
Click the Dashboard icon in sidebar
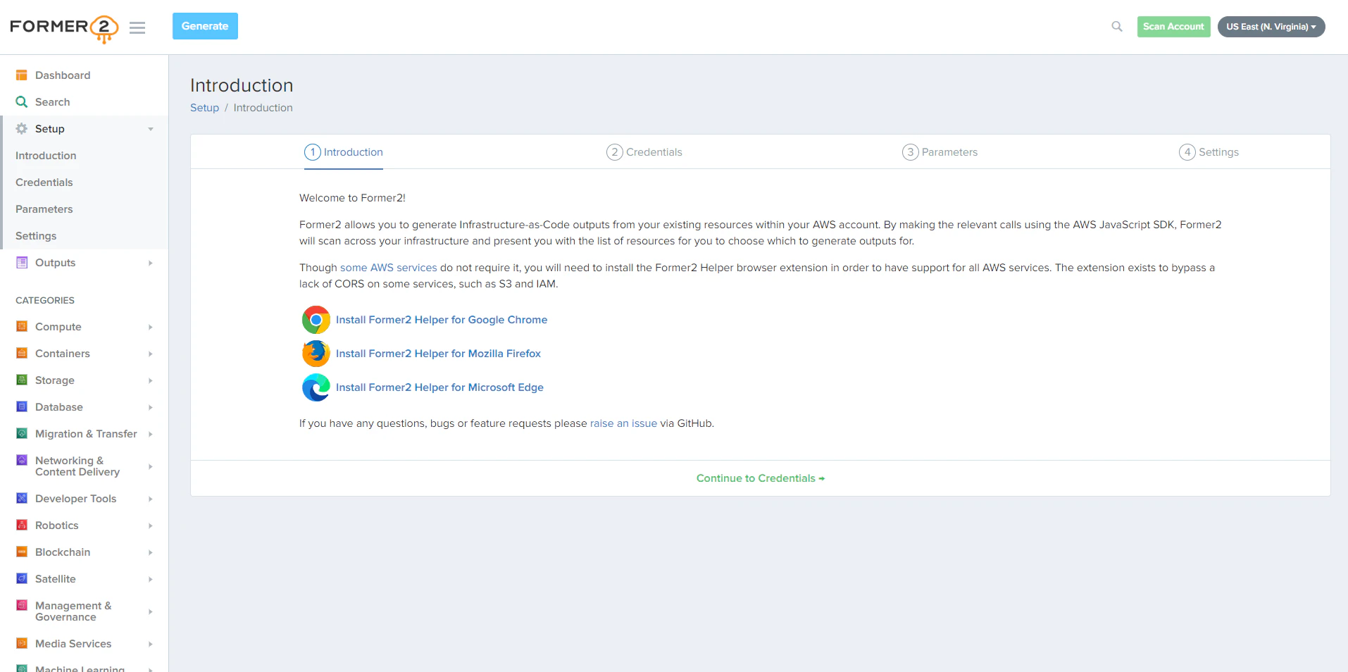(22, 75)
